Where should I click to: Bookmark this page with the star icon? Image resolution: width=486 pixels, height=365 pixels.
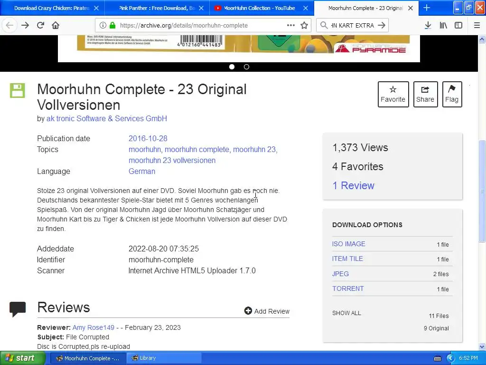[x=304, y=25]
